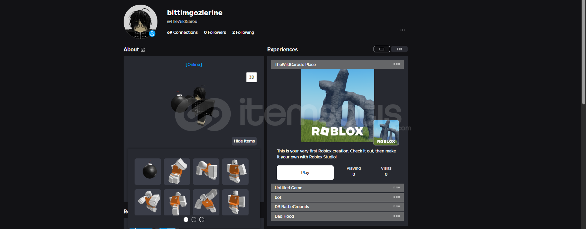View the 69 Connections list
Screen dimensions: 586x229
point(182,32)
